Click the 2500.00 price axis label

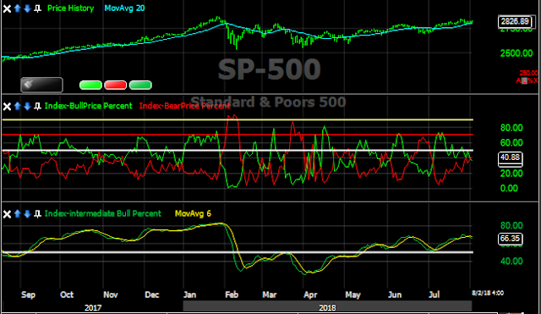(516, 53)
